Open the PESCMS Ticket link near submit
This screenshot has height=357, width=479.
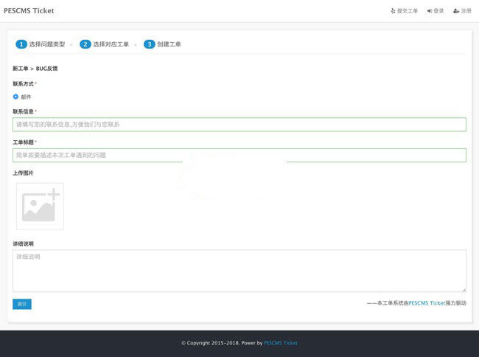pyautogui.click(x=427, y=303)
